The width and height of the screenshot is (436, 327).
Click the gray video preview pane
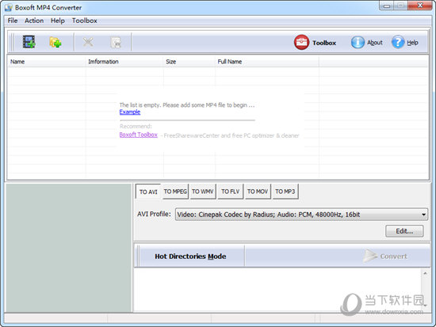[x=68, y=248]
